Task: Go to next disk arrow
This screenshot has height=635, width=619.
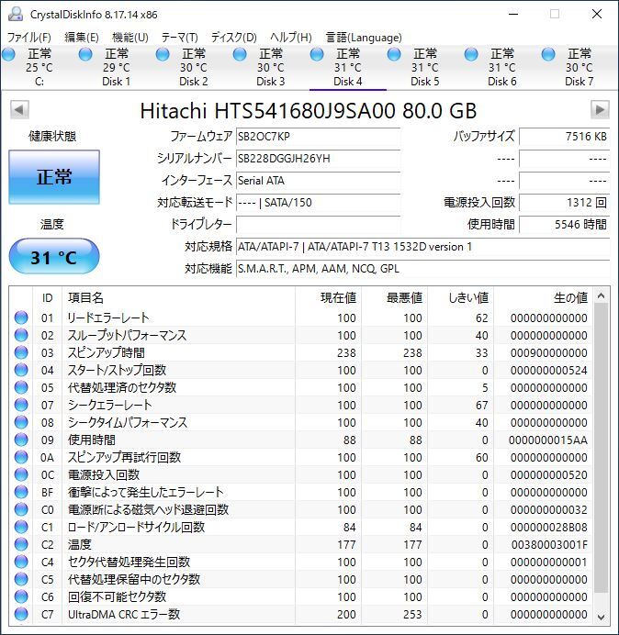Action: (x=600, y=110)
